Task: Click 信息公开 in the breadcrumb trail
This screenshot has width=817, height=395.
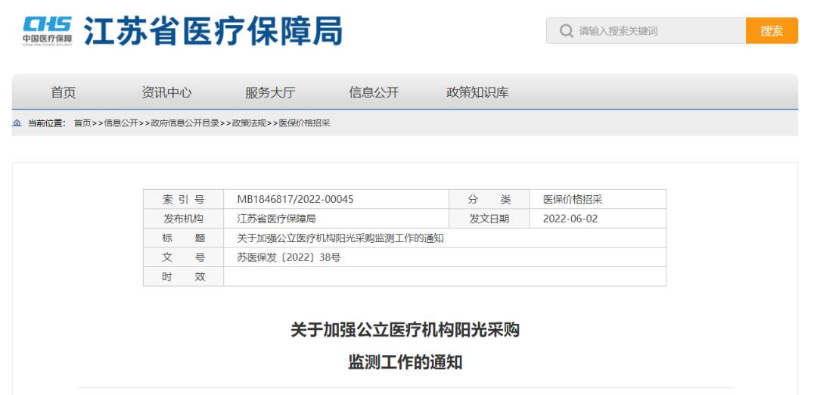Action: tap(121, 123)
